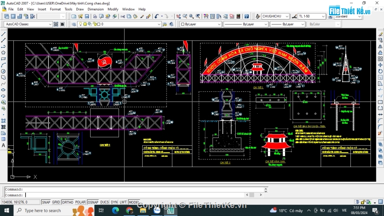
Task: Toggle POLAR tracking in status bar
Action: click(80, 202)
